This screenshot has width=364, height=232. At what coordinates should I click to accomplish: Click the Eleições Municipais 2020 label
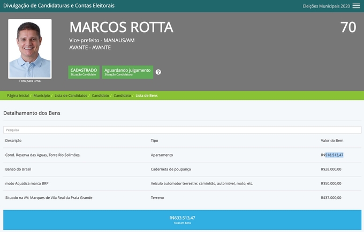(x=325, y=6)
